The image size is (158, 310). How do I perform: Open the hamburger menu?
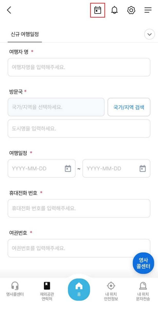(x=148, y=10)
